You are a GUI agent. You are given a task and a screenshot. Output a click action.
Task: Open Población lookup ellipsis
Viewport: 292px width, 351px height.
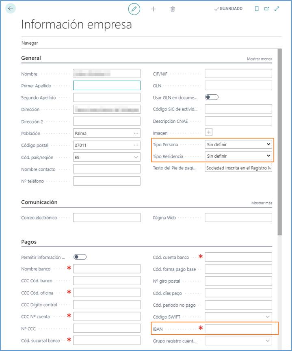[136, 133]
